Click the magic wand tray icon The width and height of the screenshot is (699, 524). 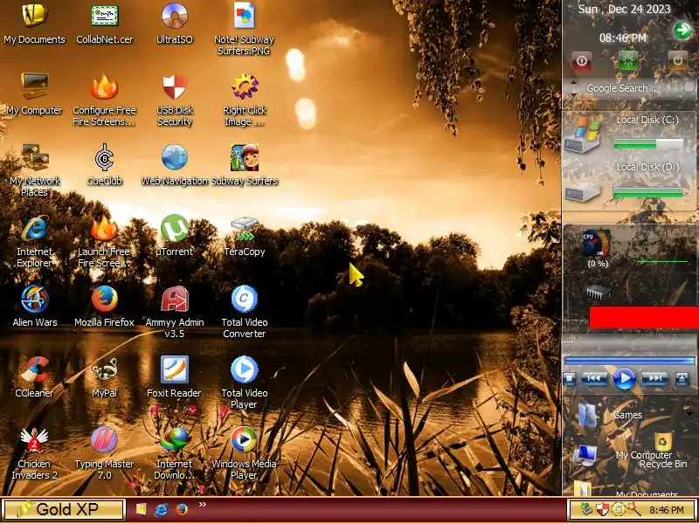pos(633,509)
